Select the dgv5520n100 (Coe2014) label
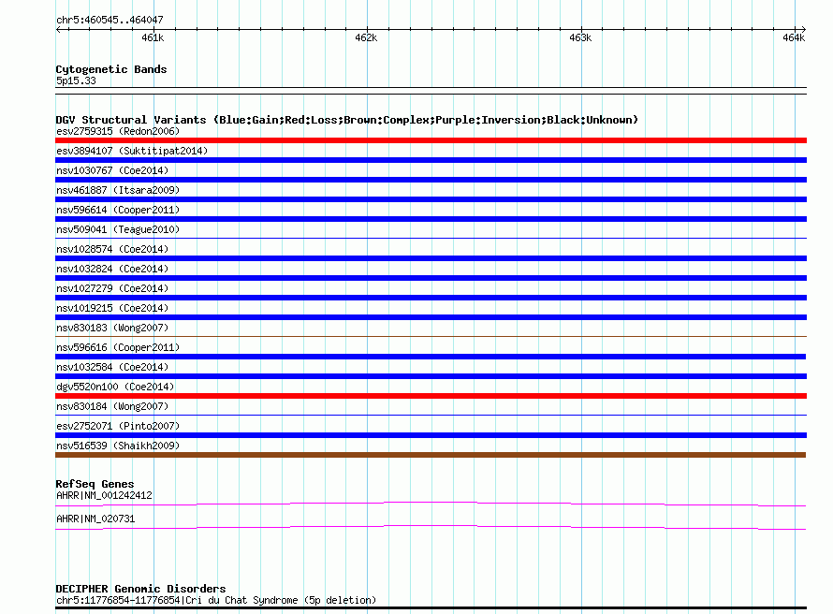The image size is (833, 614). tap(115, 387)
